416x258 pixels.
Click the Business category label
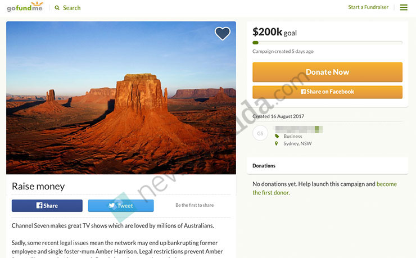click(293, 136)
